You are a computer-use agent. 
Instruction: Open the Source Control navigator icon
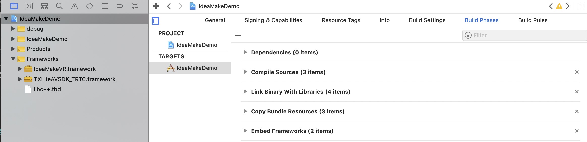pyautogui.click(x=29, y=6)
